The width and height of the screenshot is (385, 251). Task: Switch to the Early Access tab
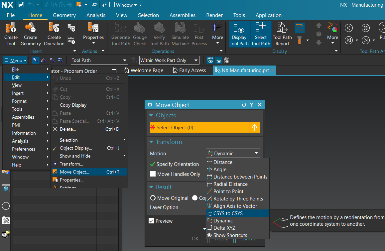189,70
